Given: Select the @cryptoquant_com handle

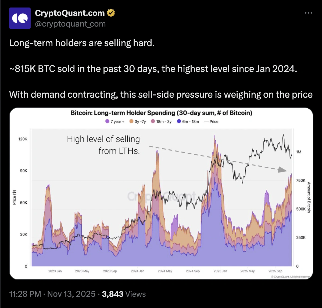Looking at the screenshot, I should pos(70,24).
